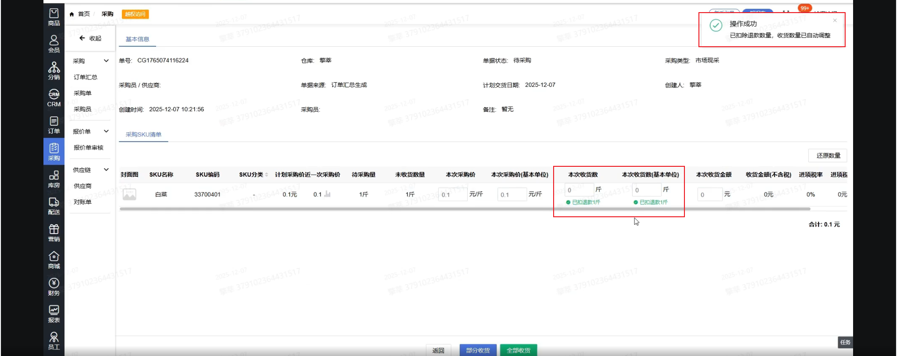Click the 全部收货 button
Viewport: 897px width, 356px height.
tap(518, 350)
